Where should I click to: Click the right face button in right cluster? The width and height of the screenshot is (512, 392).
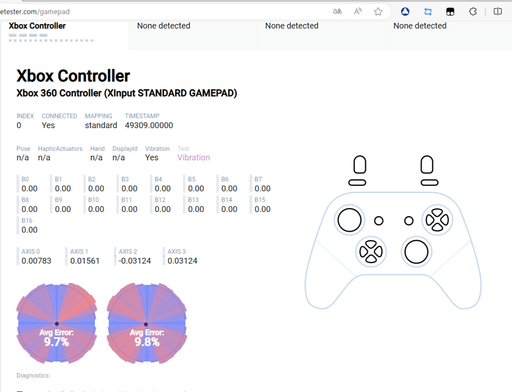[x=445, y=220]
